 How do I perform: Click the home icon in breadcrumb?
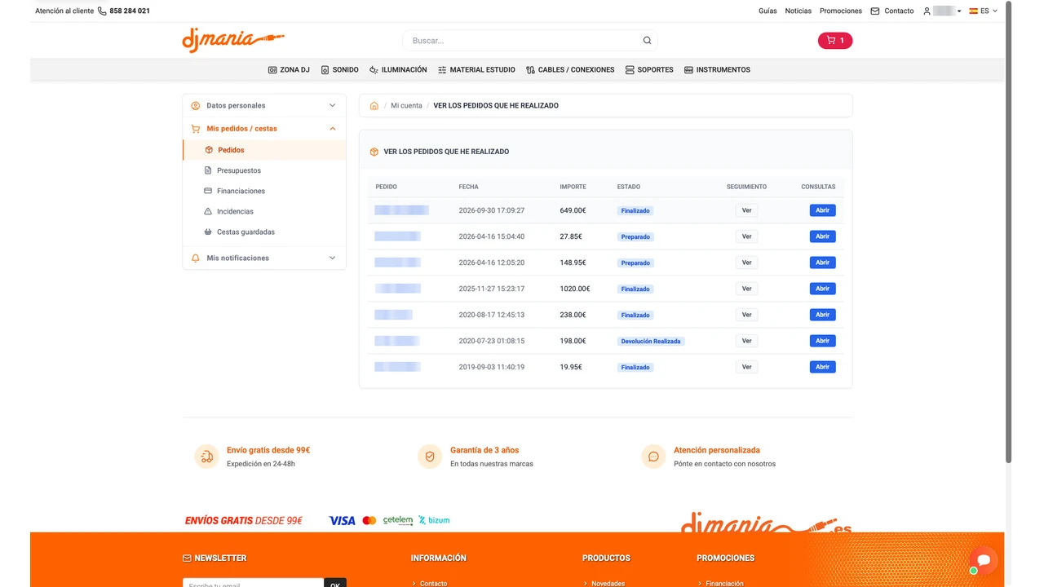pyautogui.click(x=374, y=105)
